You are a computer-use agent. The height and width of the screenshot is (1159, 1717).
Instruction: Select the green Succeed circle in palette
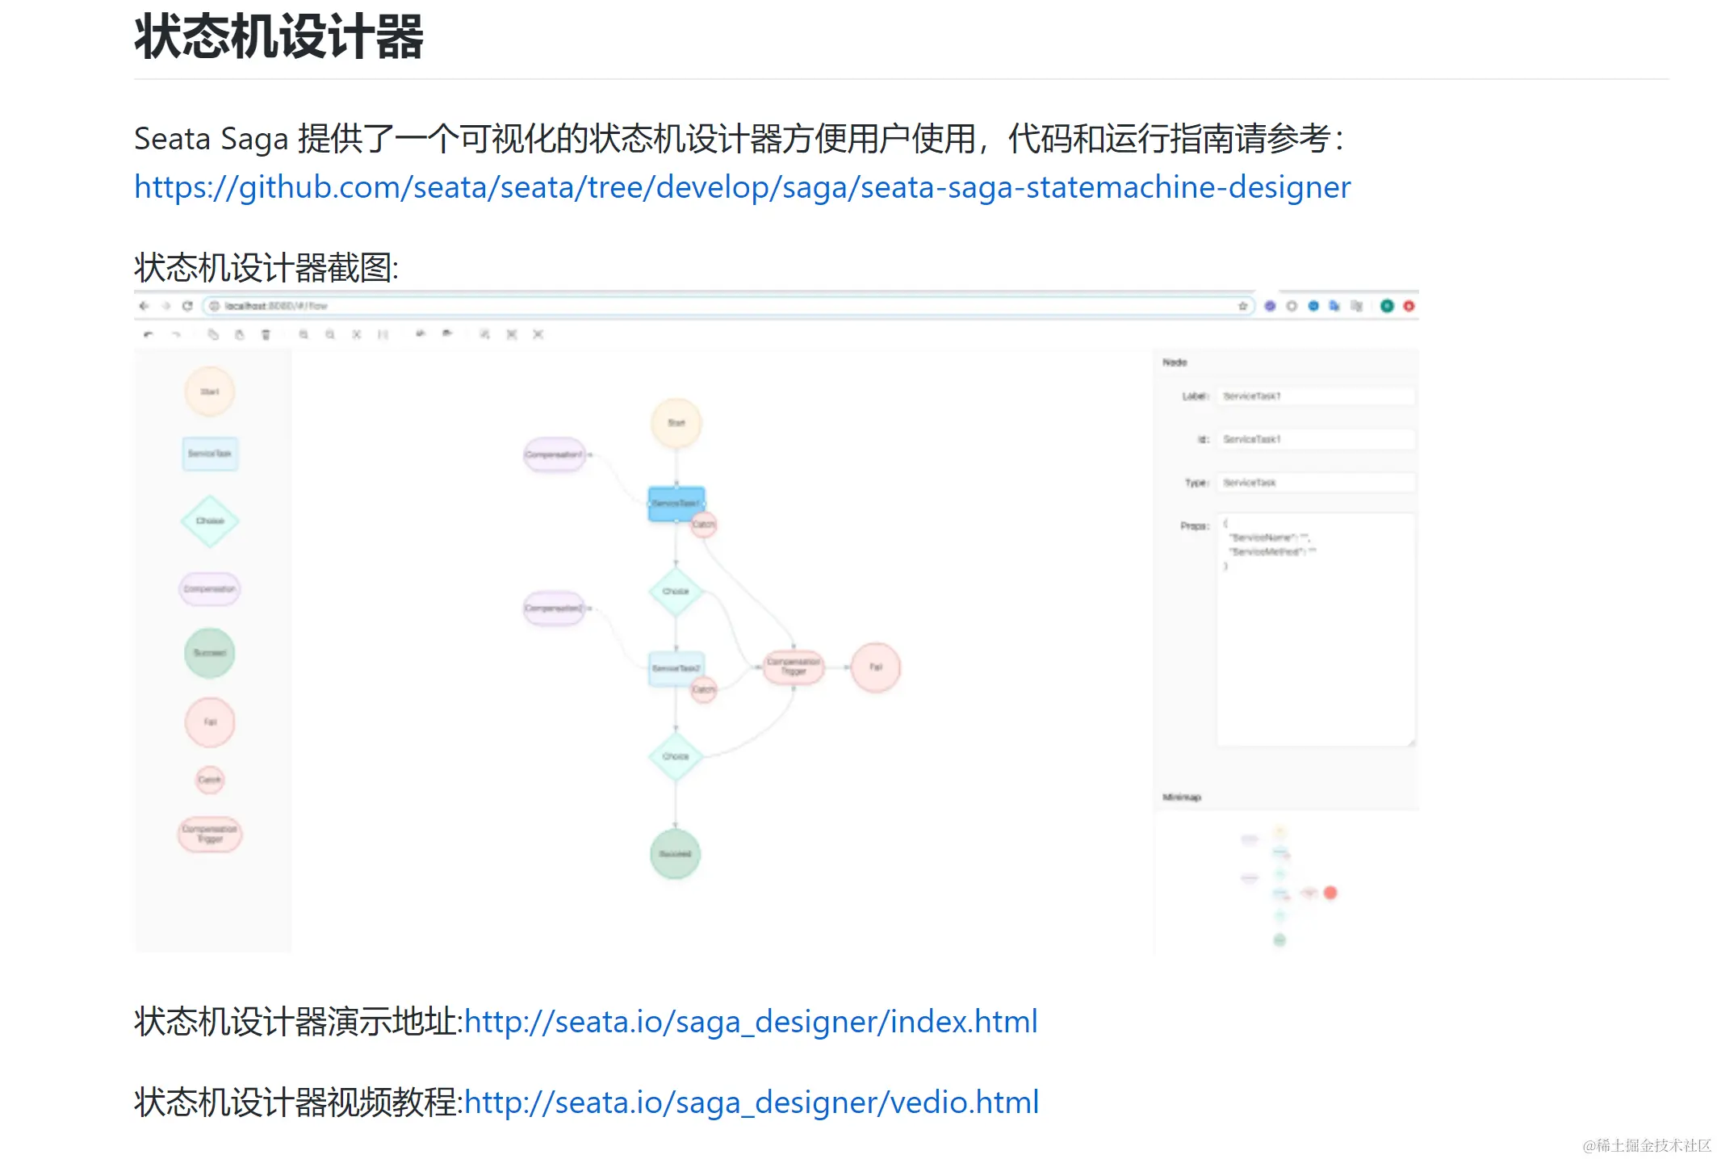[210, 653]
